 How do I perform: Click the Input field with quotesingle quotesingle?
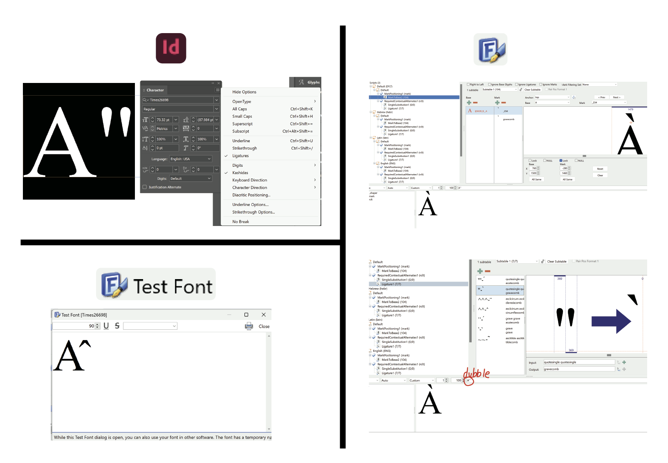tap(579, 362)
